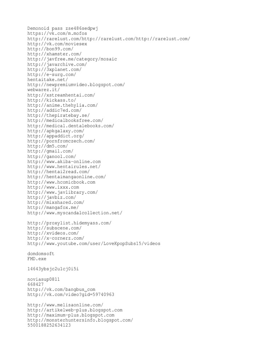Click the mangafox.me URL
Image resolution: width=272 pixels, height=363 pixels.
pos(53,207)
